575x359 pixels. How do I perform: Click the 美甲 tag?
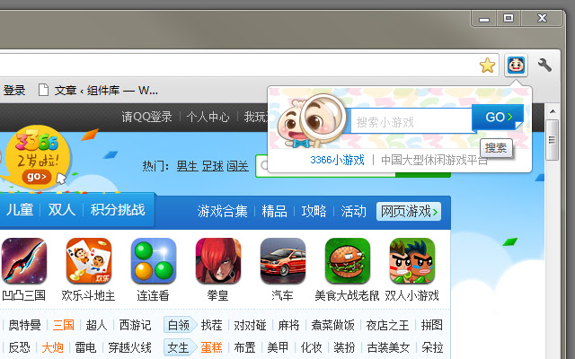pos(278,347)
